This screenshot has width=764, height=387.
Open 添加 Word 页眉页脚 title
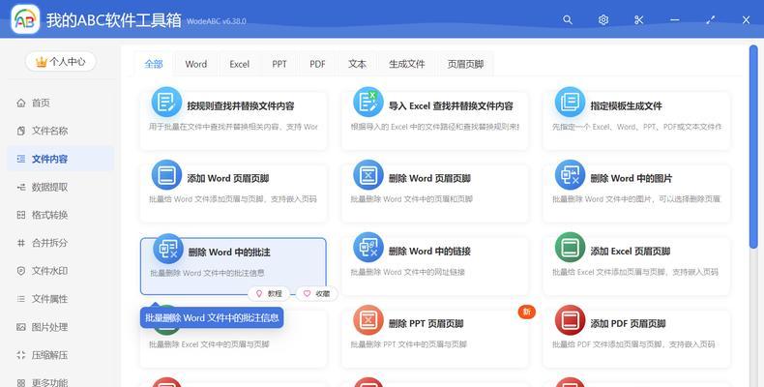[x=228, y=178]
